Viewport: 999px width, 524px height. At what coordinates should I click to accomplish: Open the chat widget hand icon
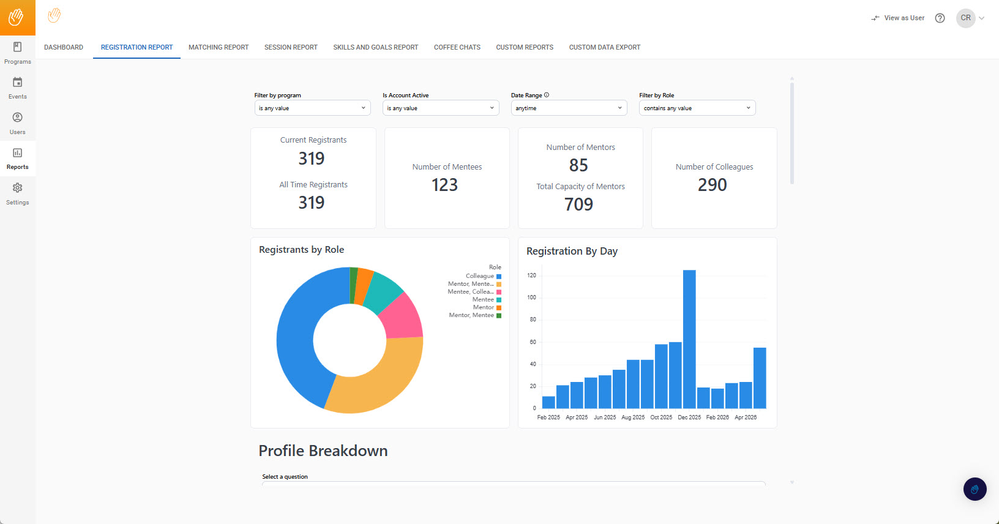tap(975, 489)
